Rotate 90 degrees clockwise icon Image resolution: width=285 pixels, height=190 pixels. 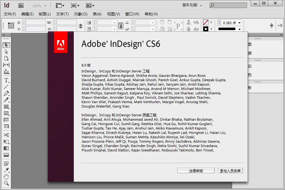(x=162, y=22)
